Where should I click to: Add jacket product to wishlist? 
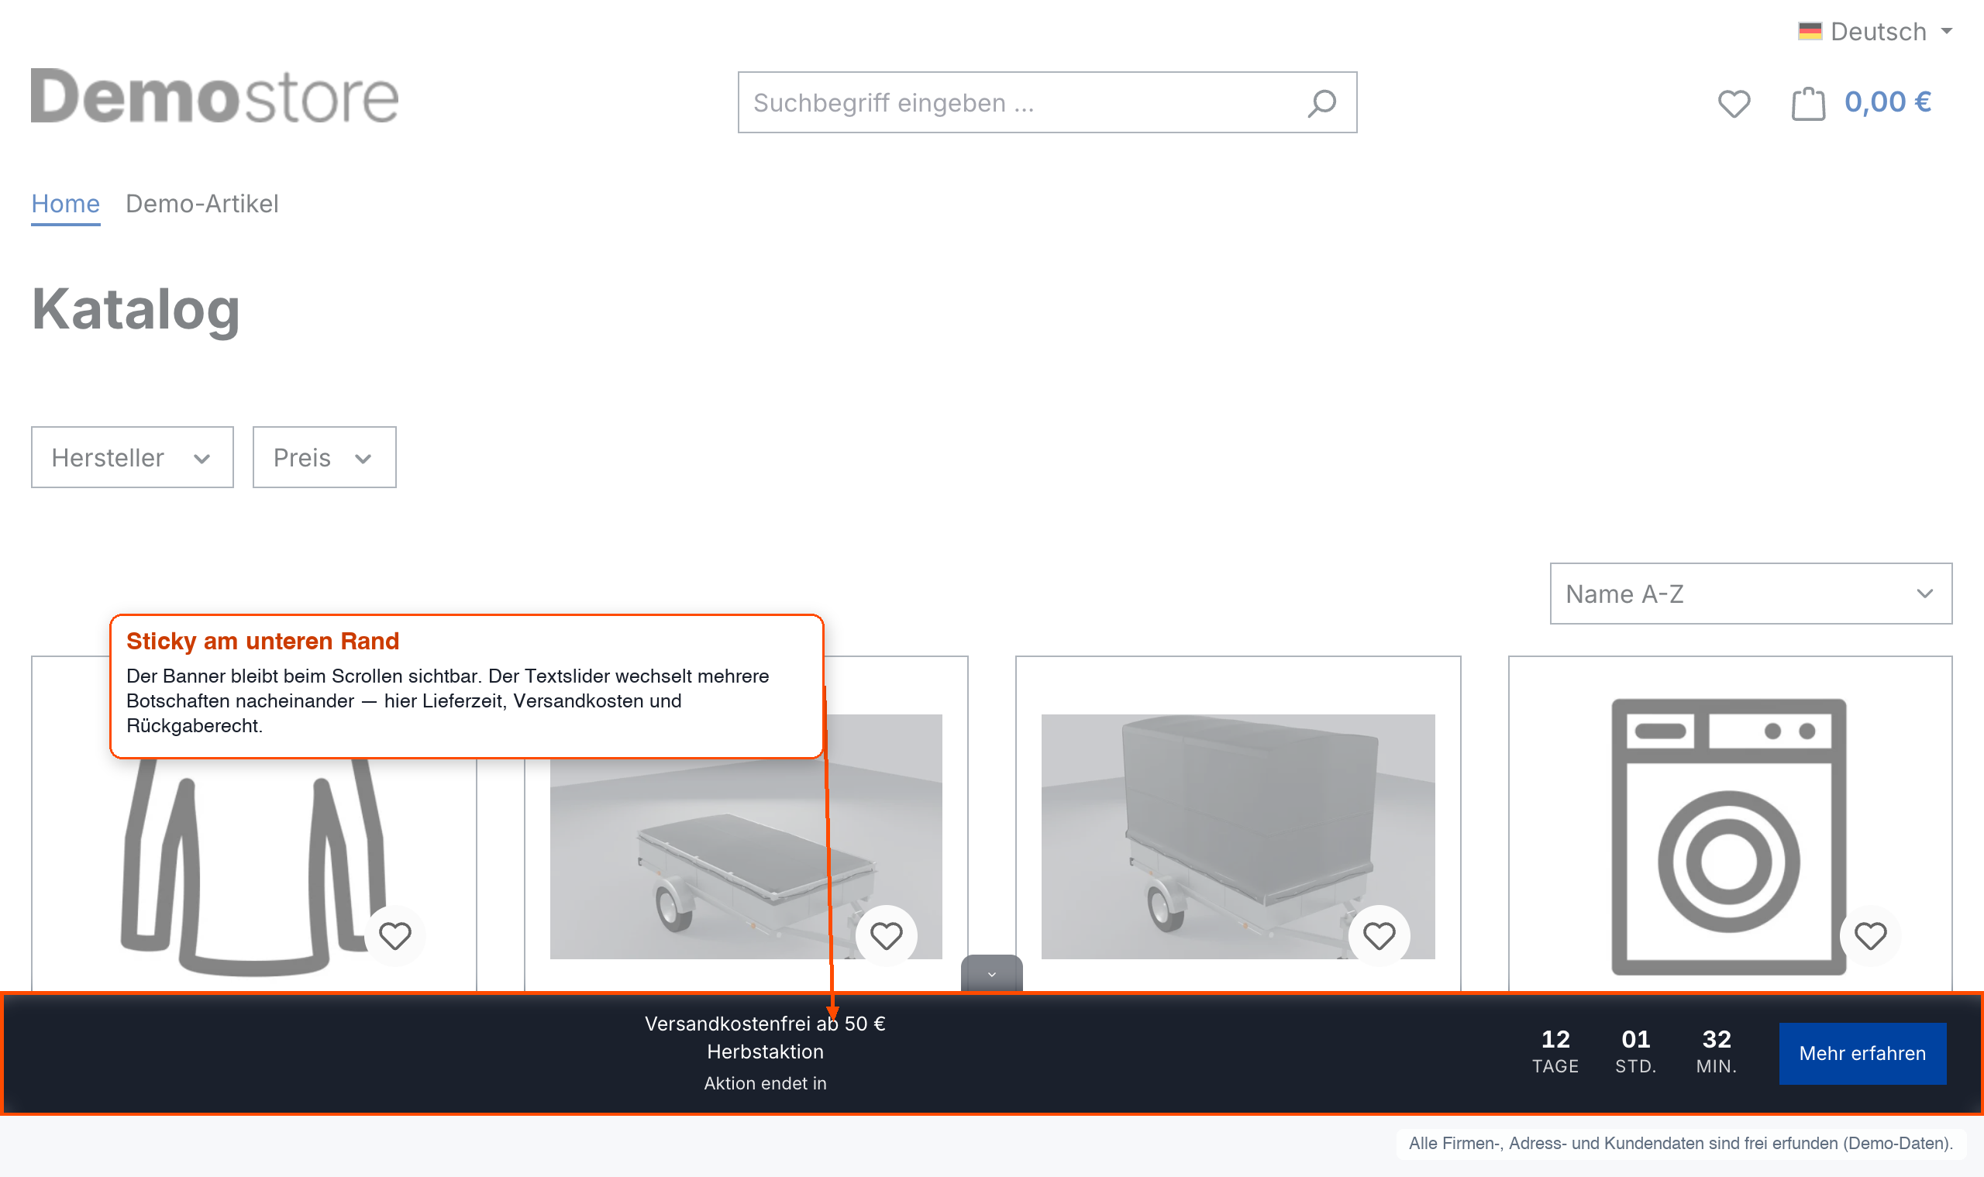click(394, 935)
